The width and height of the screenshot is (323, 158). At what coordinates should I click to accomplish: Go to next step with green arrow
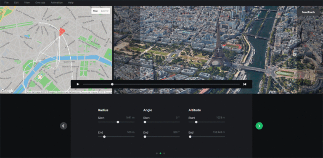click(x=259, y=126)
